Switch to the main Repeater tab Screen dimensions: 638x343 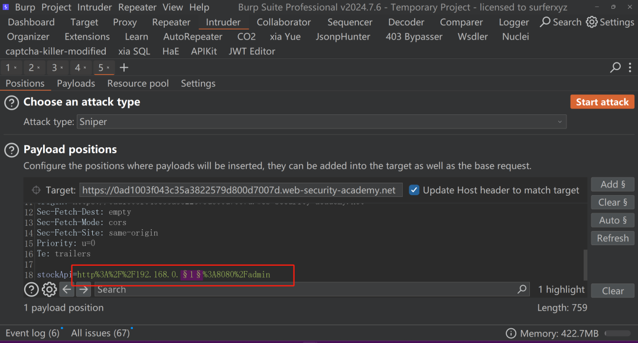click(171, 22)
